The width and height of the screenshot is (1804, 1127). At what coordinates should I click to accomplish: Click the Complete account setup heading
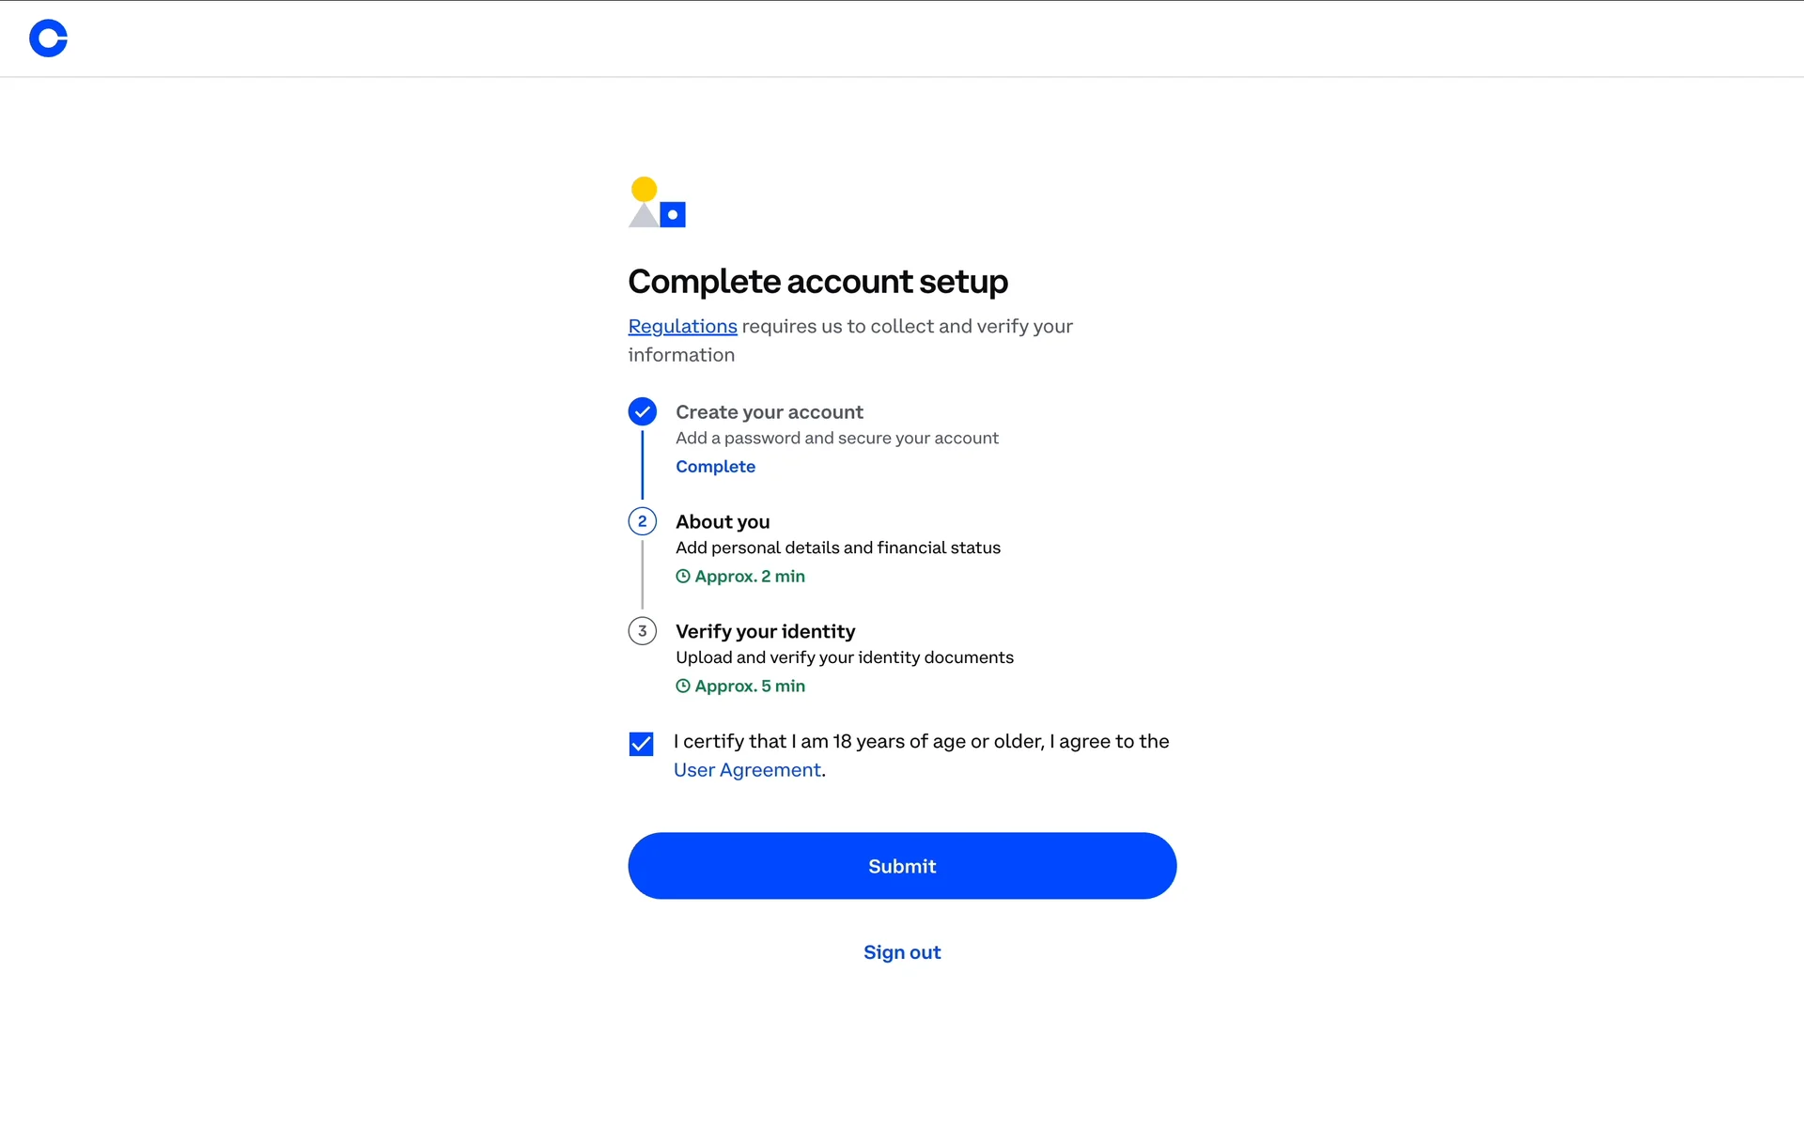click(817, 282)
